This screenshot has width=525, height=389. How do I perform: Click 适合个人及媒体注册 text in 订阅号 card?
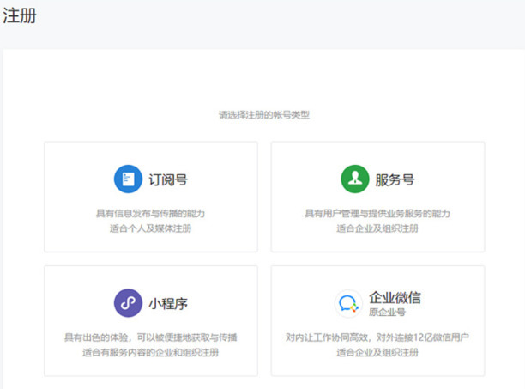[x=150, y=228]
